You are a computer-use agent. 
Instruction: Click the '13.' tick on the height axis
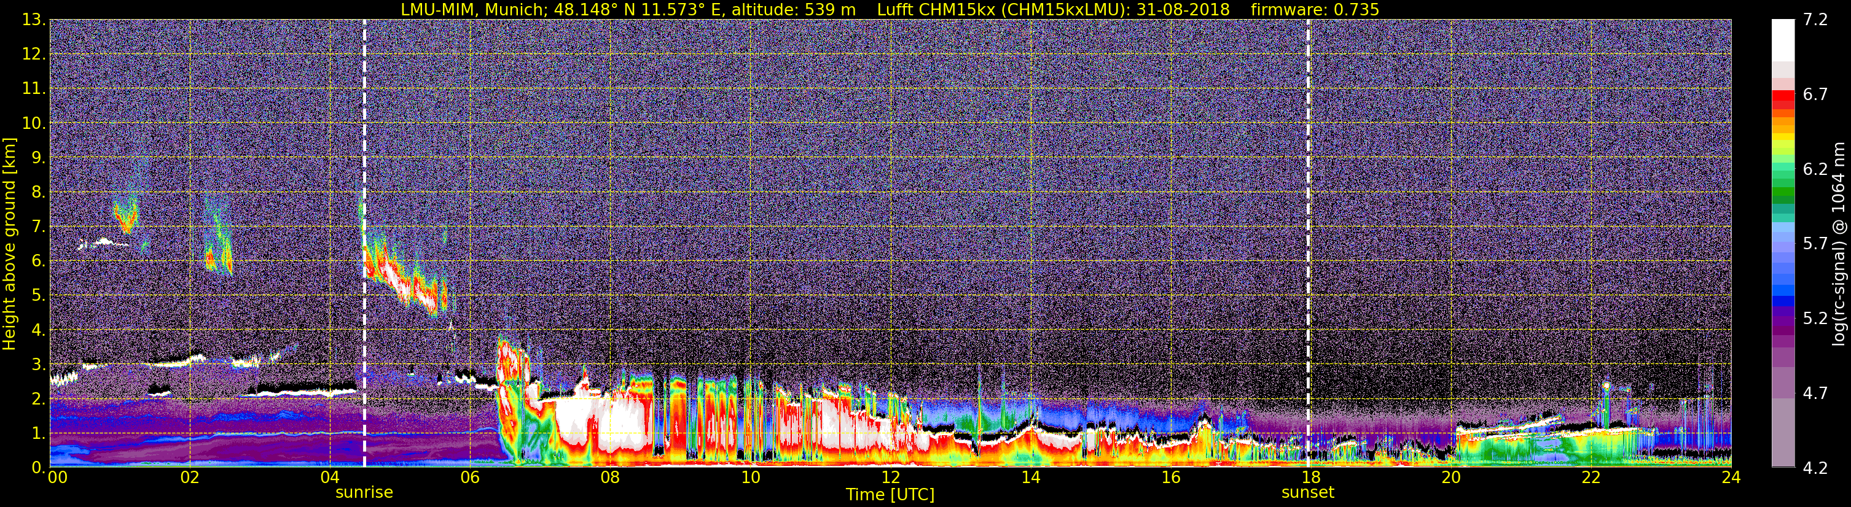(34, 20)
